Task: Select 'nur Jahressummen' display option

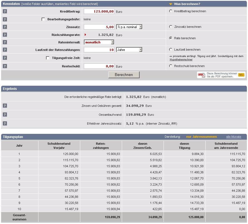Action: [201, 137]
